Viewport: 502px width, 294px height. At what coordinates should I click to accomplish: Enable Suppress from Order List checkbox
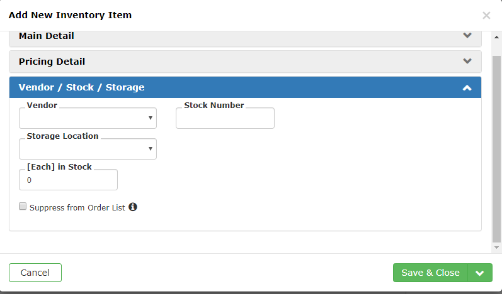tap(23, 206)
